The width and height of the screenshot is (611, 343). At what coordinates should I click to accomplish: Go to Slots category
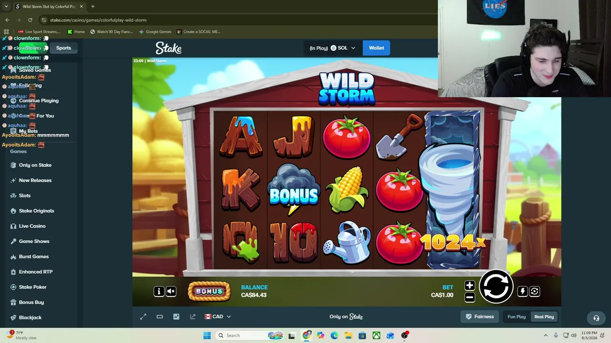[25, 195]
